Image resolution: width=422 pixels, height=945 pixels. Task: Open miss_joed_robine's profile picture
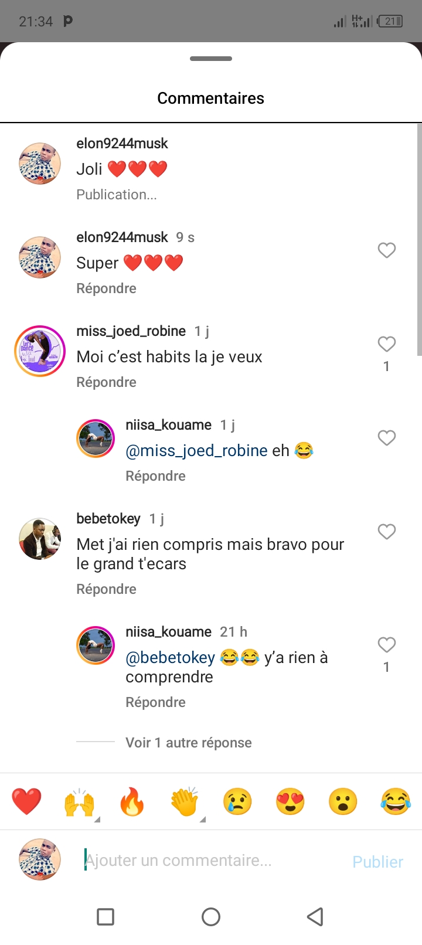(x=40, y=351)
